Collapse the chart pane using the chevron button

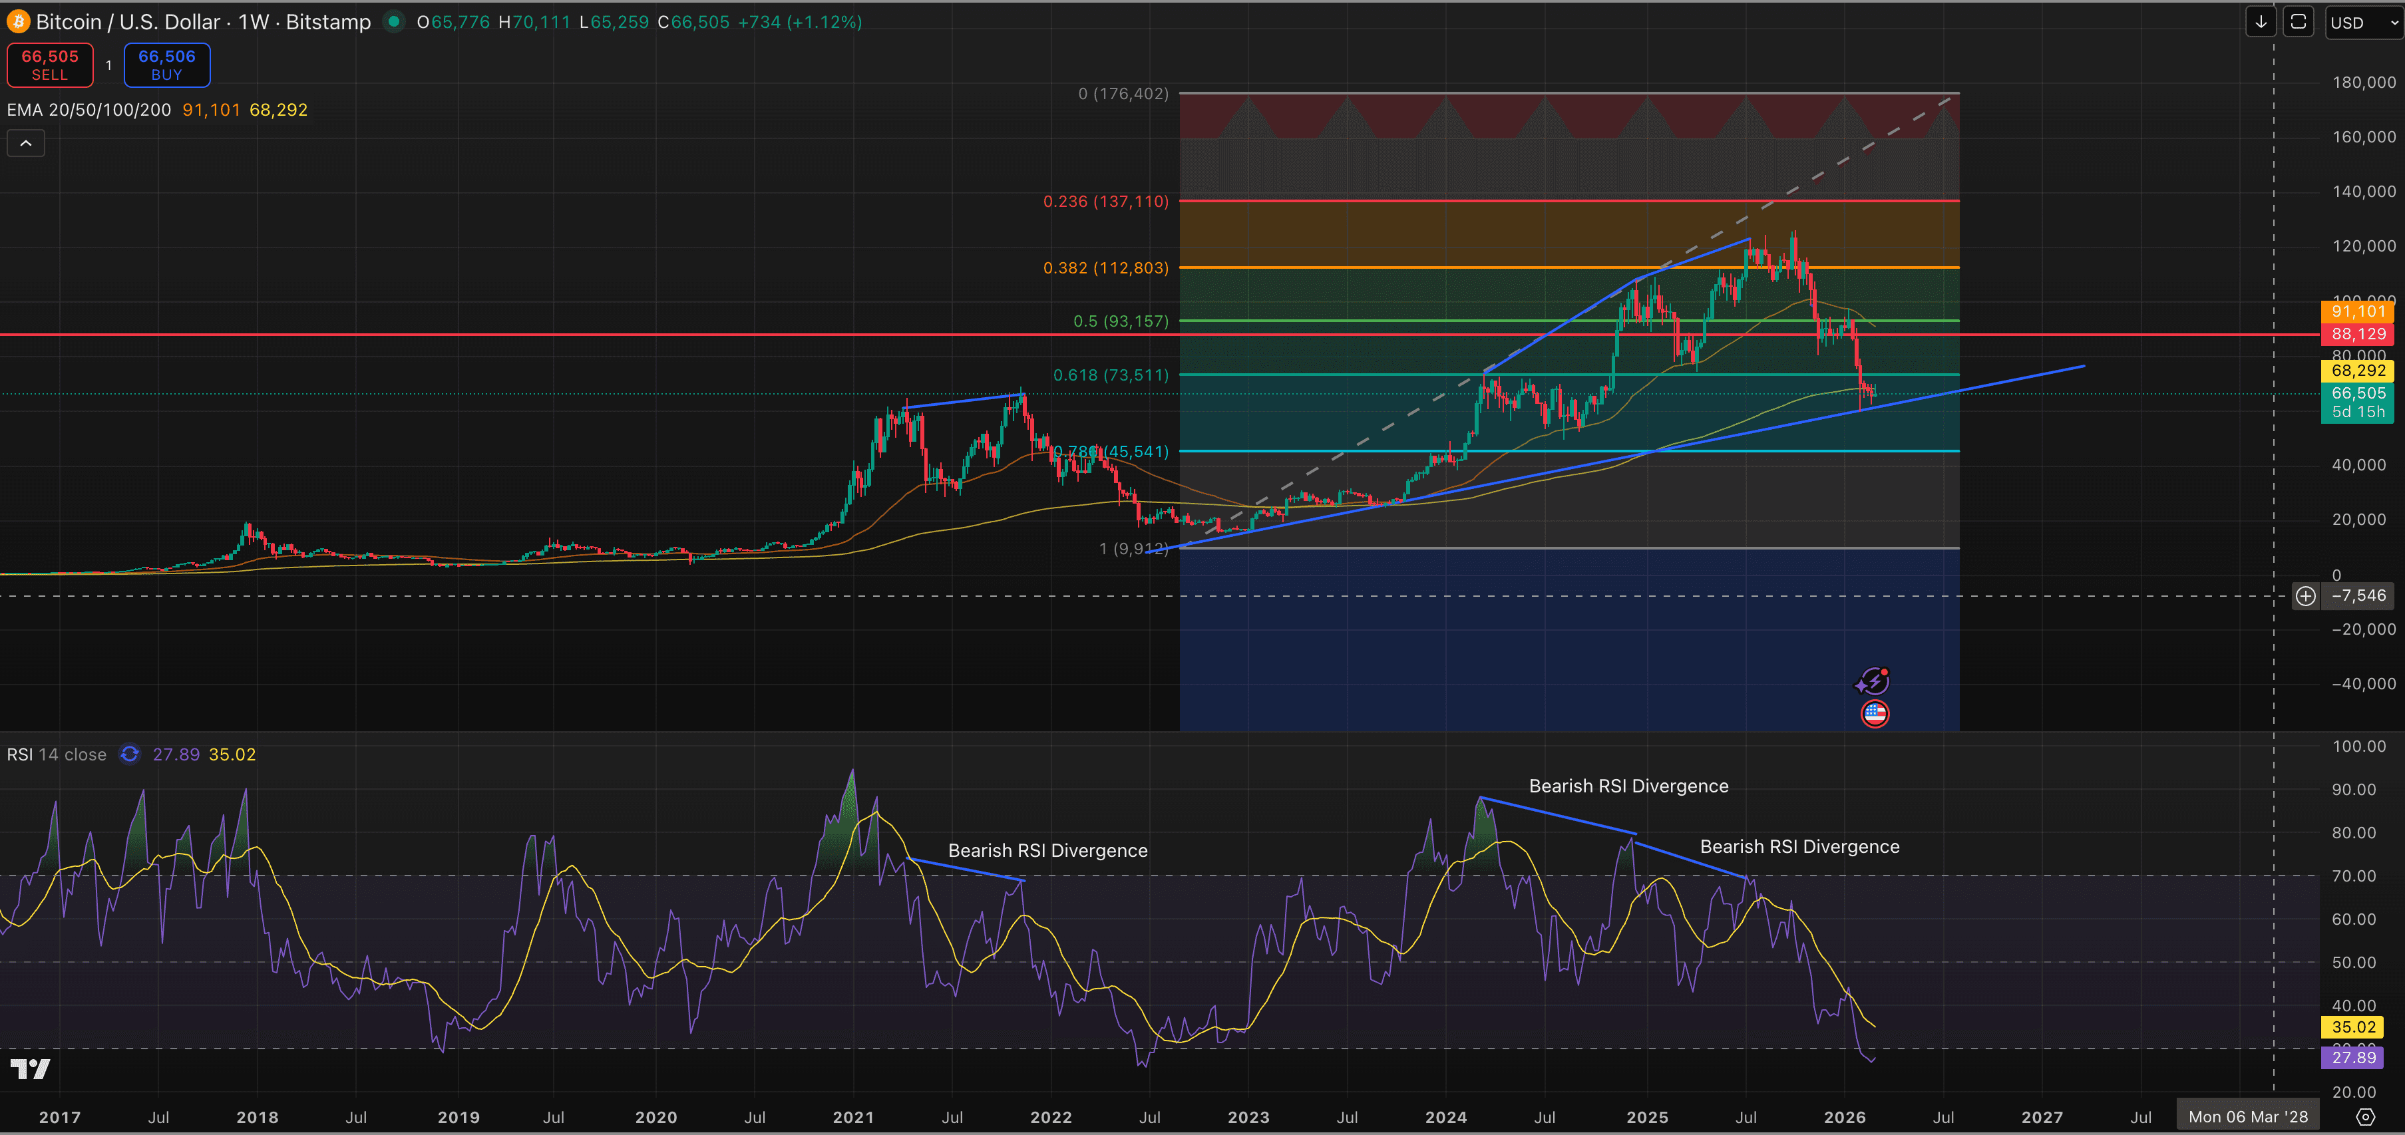coord(26,143)
